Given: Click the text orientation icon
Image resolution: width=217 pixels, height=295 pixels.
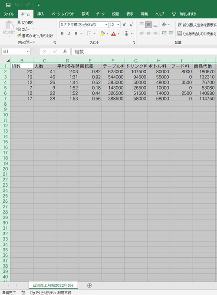Looking at the screenshot, I should (x=164, y=24).
